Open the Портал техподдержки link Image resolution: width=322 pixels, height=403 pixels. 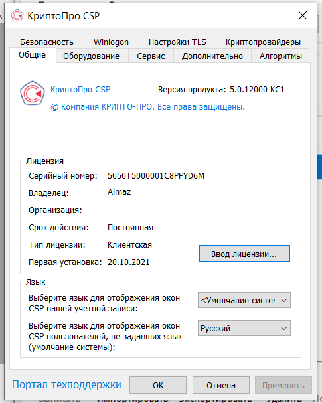(66, 385)
